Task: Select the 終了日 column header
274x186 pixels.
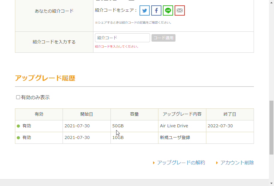Action: point(230,114)
